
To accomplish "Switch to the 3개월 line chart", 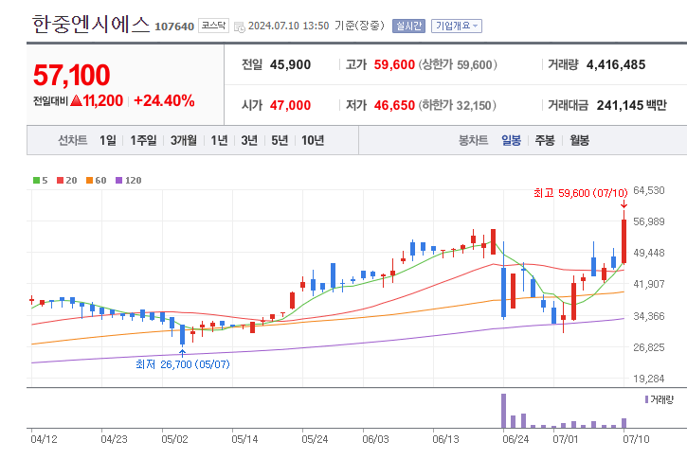I will 183,140.
